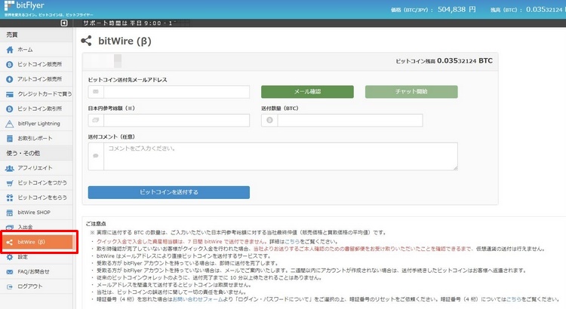Image resolution: width=566 pixels, height=309 pixels.
Task: Click share icon next to bitWire (β) heading
Action: (x=86, y=41)
